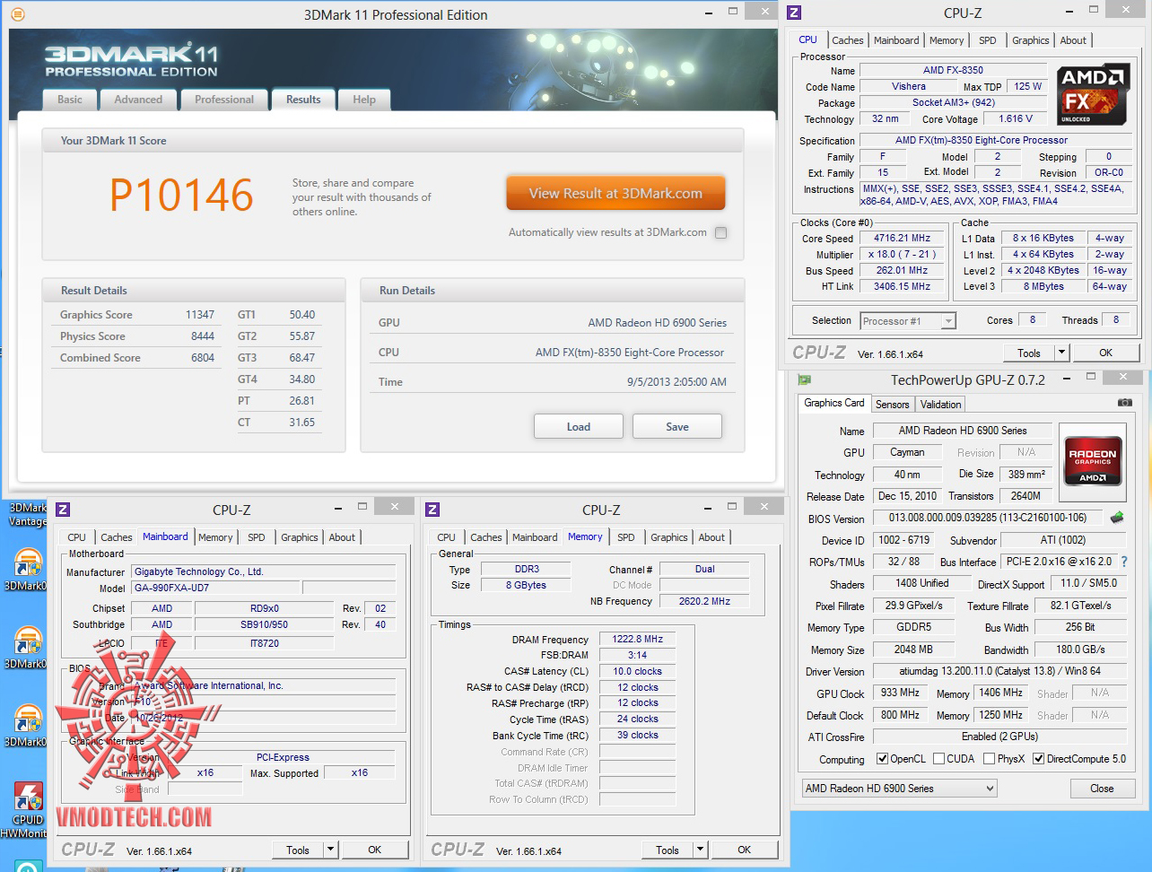Take a GPU-Z screenshot with the camera icon

point(1124,403)
